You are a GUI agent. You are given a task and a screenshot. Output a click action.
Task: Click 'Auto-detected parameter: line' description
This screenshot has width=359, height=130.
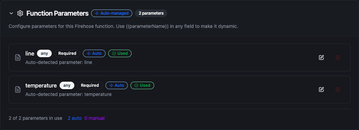[x=59, y=62]
